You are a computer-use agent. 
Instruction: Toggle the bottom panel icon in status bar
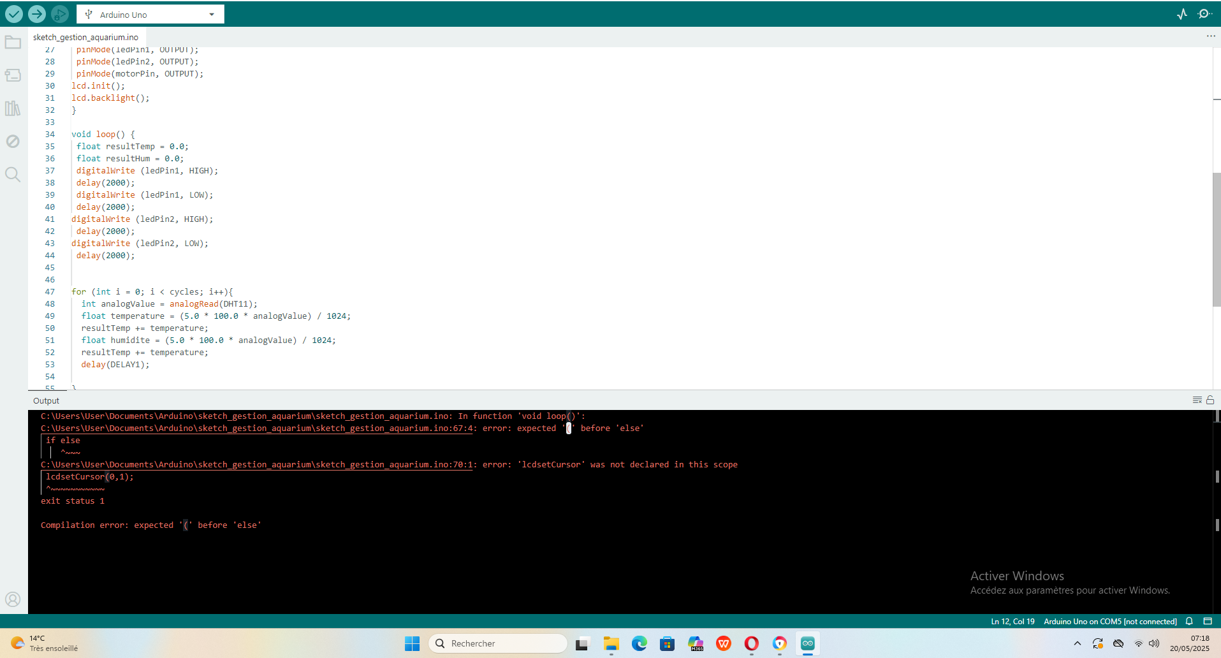click(1208, 621)
